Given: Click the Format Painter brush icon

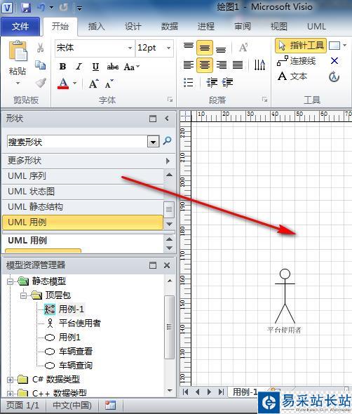Looking at the screenshot, I should 41,83.
